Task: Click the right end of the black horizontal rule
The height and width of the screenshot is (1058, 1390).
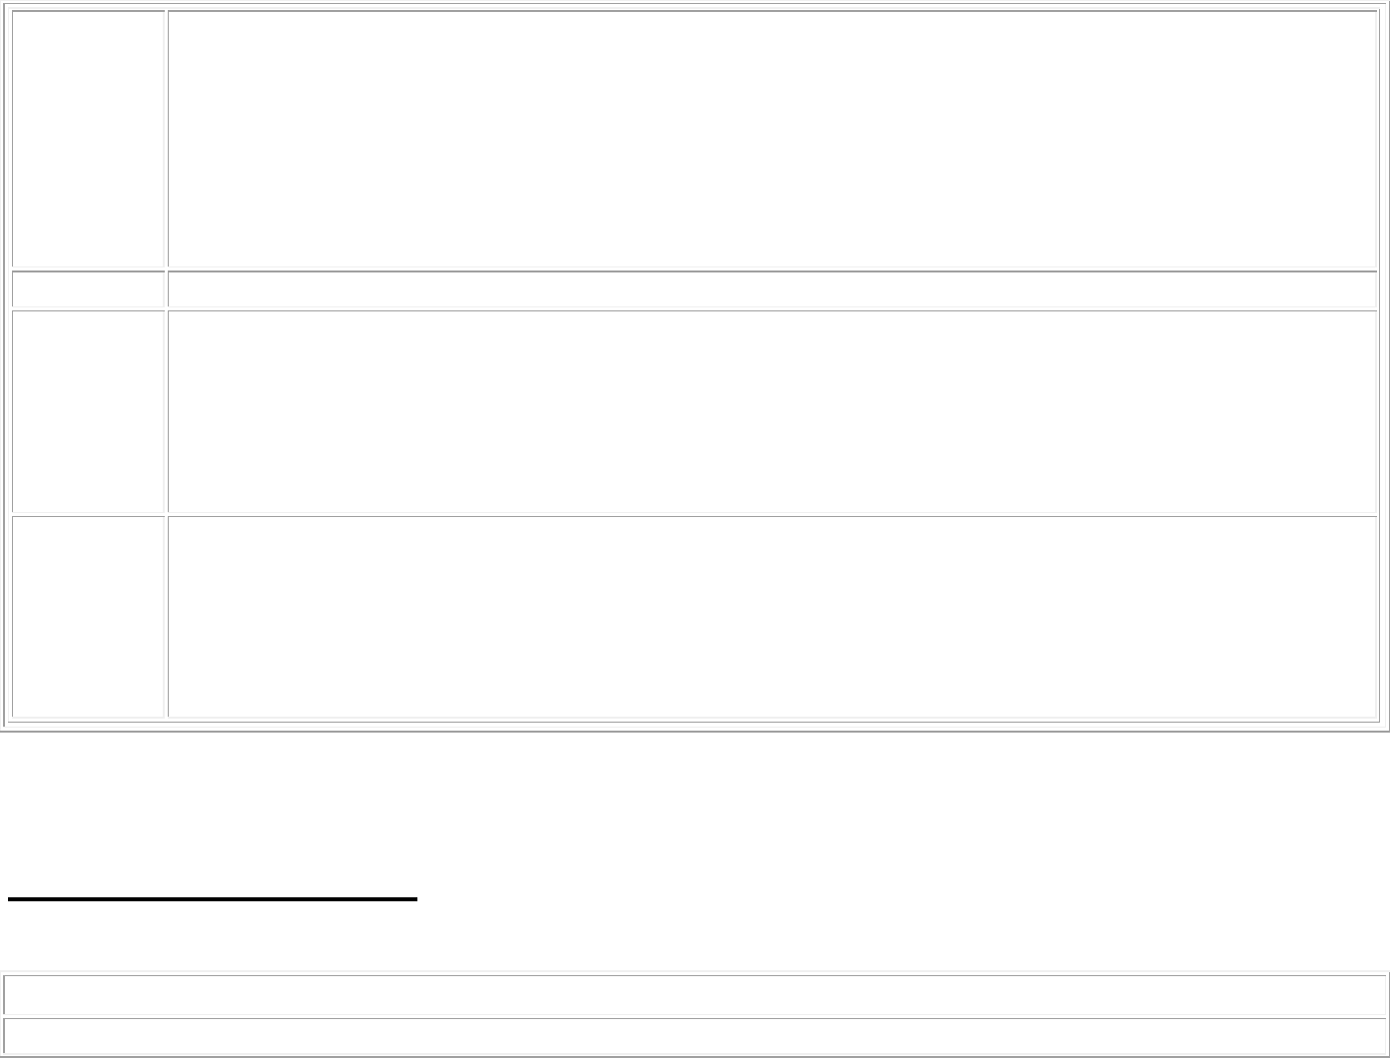Action: point(413,899)
